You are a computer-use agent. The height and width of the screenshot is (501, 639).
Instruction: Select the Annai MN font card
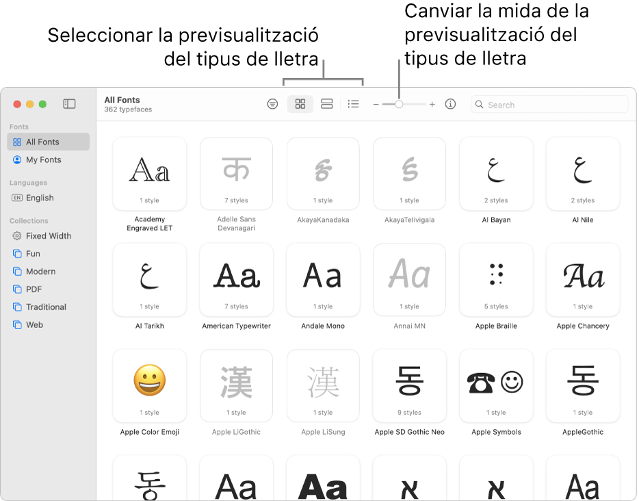(410, 281)
